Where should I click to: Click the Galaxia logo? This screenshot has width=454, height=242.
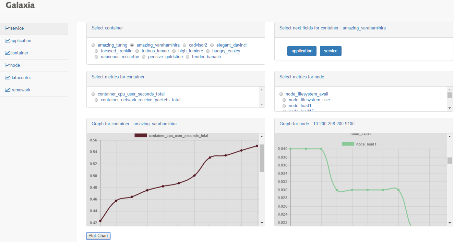[x=20, y=5]
